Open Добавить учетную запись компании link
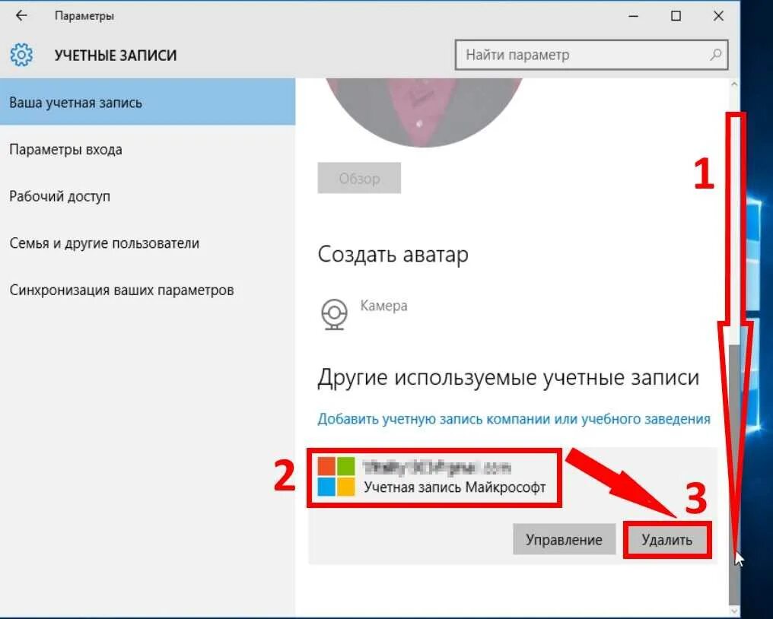Screen dimensions: 773x619 [514, 419]
